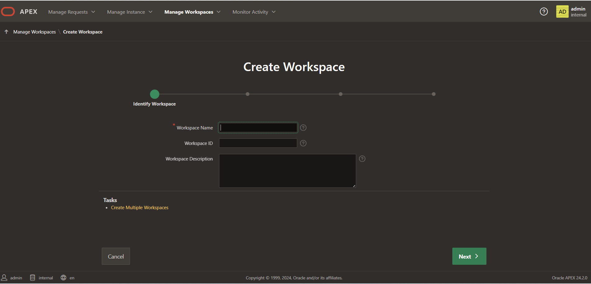The height and width of the screenshot is (284, 591).
Task: Select the Identify Workspace wizard step
Action: [154, 94]
